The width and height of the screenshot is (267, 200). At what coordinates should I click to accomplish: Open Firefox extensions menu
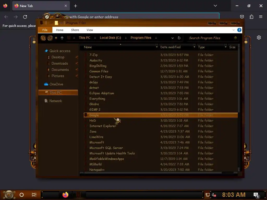(251, 17)
